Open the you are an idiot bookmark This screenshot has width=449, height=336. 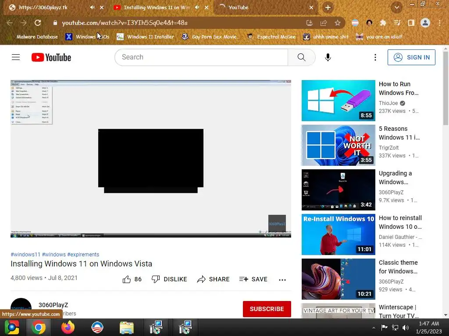click(379, 37)
